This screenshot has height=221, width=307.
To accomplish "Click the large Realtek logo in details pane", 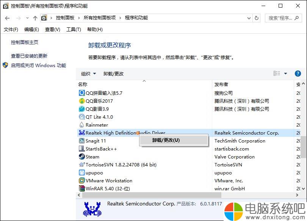I will pos(92,209).
